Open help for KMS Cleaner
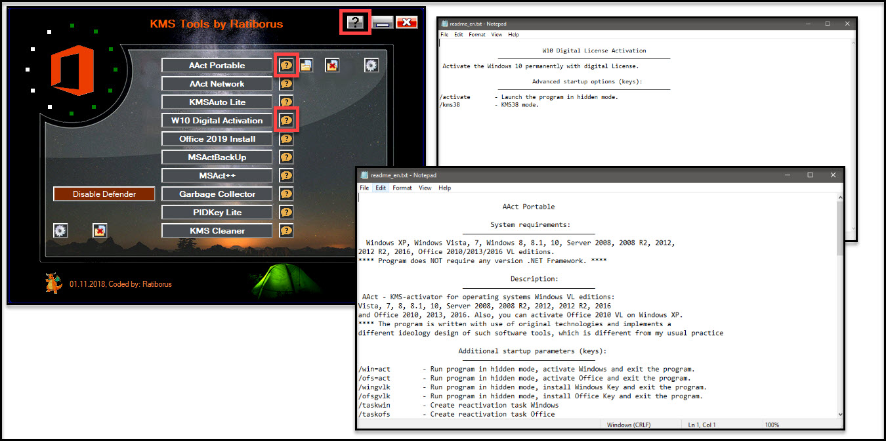This screenshot has width=886, height=441. point(286,230)
